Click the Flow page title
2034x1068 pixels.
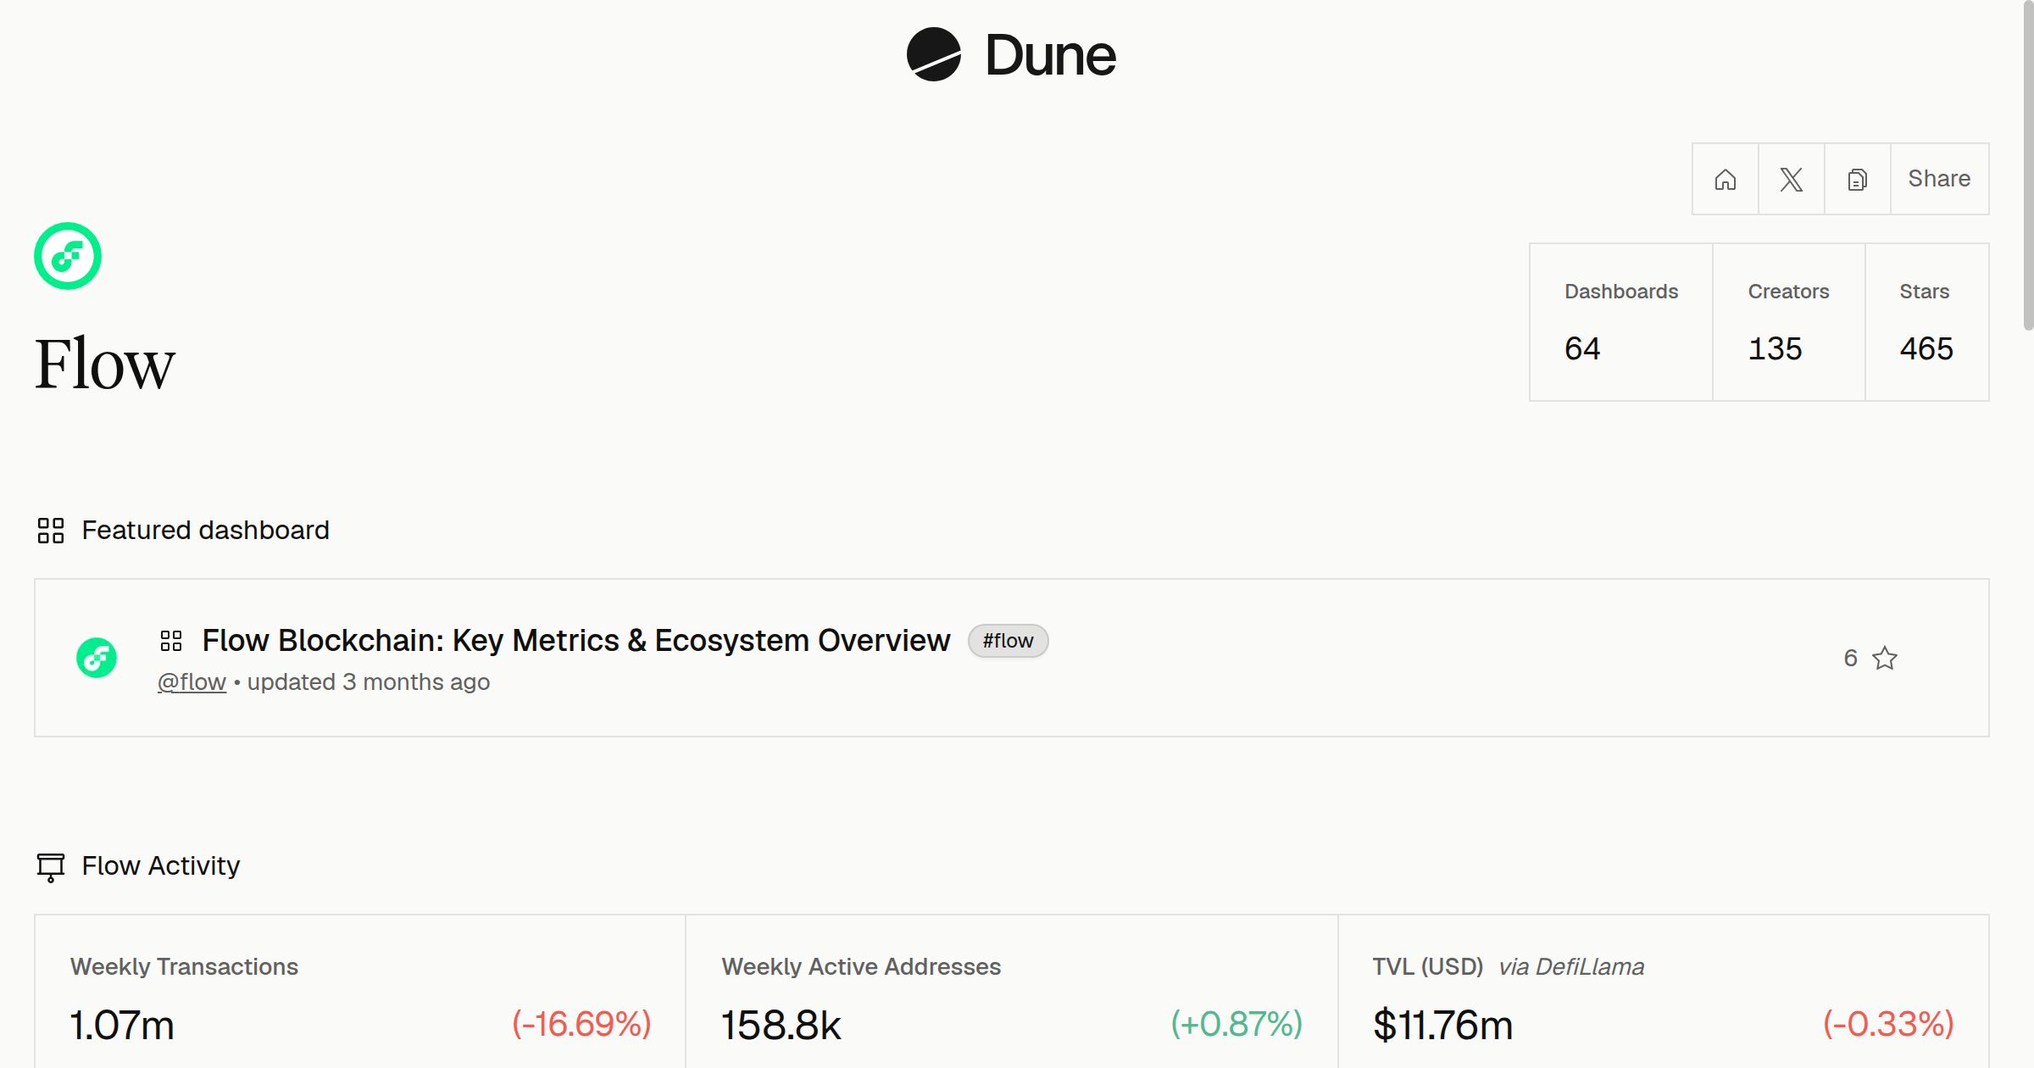point(104,364)
